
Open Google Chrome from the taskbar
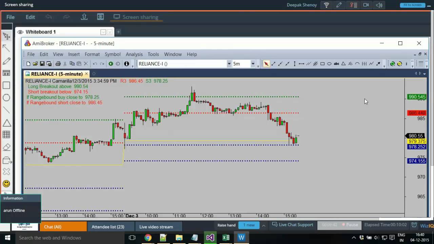tap(148, 238)
